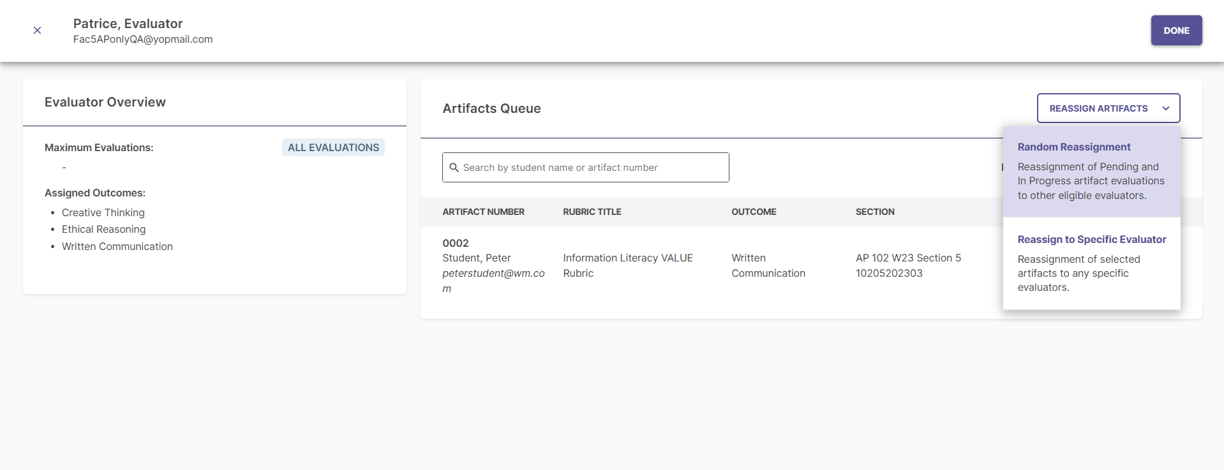Screen dimensions: 1224x470
Task: Click the peterstudent email address
Action: tap(493, 281)
